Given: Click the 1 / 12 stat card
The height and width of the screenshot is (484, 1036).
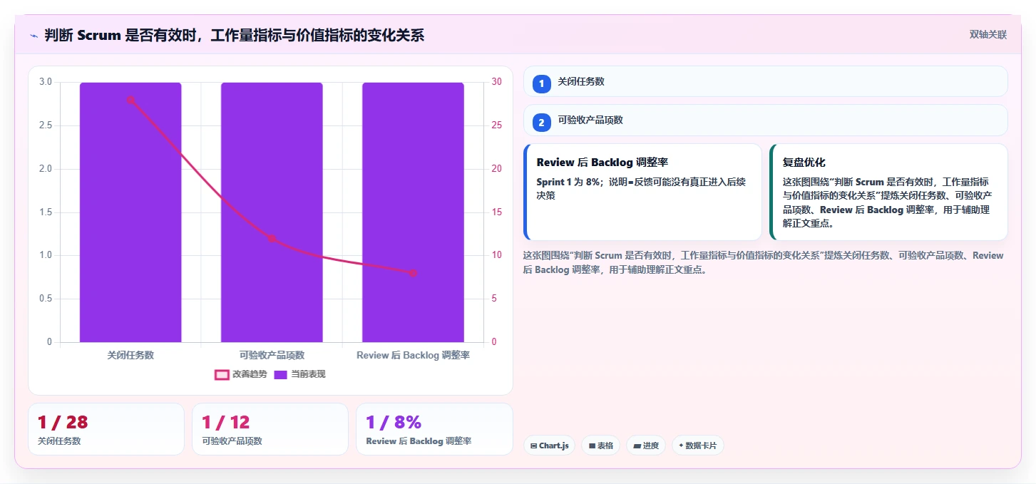Looking at the screenshot, I should pos(270,429).
